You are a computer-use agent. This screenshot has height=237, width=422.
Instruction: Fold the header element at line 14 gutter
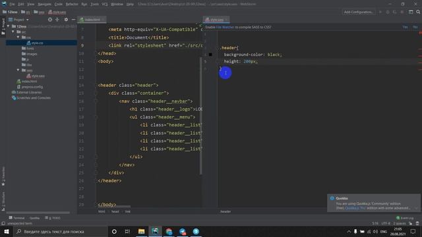96,85
